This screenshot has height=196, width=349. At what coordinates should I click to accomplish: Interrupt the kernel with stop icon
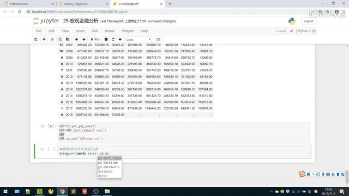point(106,40)
